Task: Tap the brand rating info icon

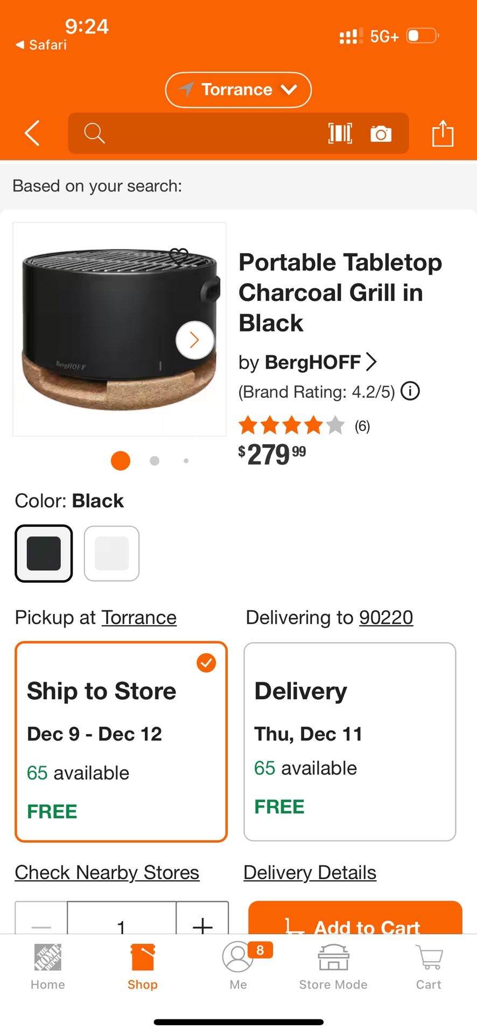Action: click(x=410, y=391)
